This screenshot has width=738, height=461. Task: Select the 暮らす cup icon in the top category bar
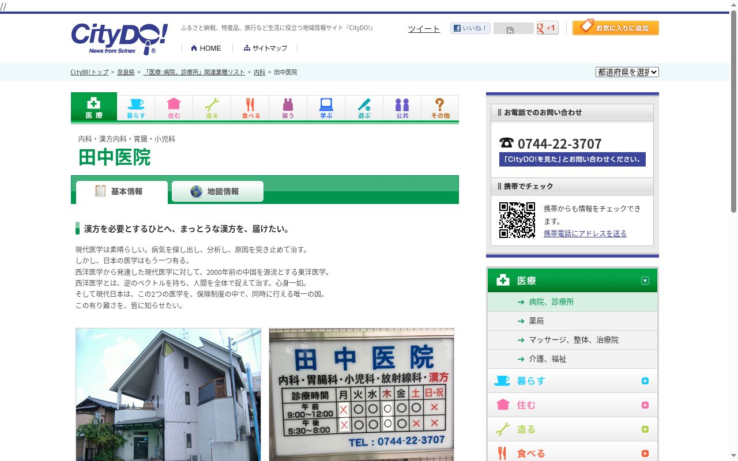(136, 108)
